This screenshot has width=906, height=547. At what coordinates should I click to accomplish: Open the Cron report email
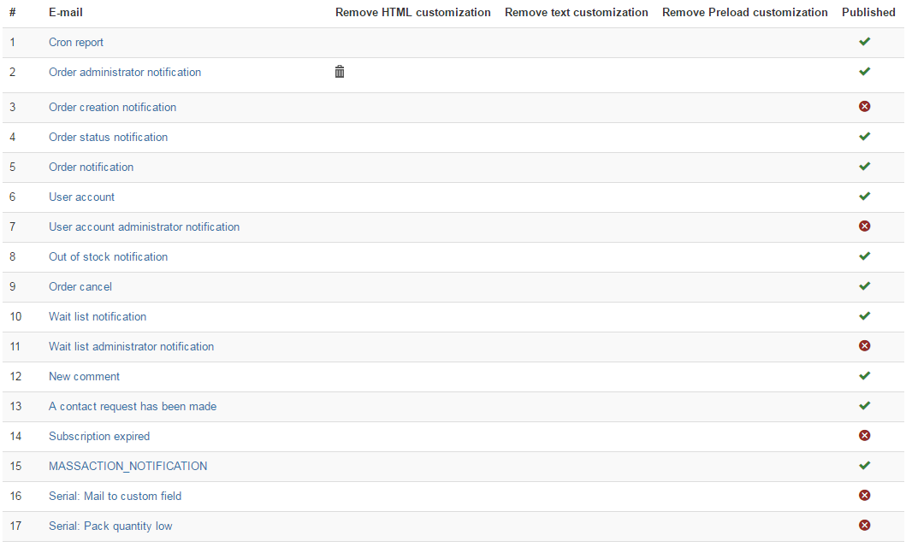point(76,43)
